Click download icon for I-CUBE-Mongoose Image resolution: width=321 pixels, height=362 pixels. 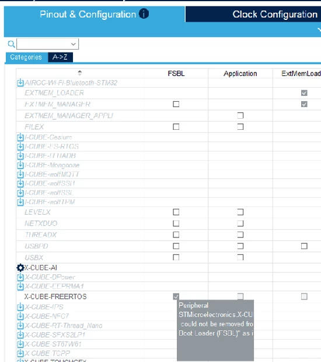[x=20, y=165]
